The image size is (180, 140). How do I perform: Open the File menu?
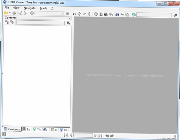(7, 8)
